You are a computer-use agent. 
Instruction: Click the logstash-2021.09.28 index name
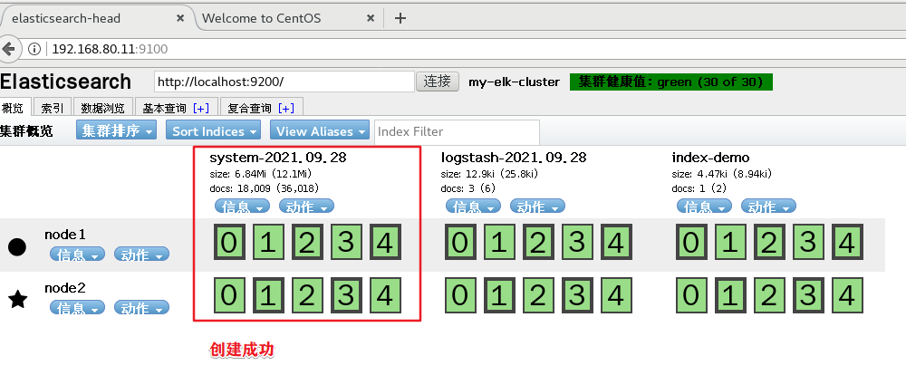pyautogui.click(x=514, y=158)
